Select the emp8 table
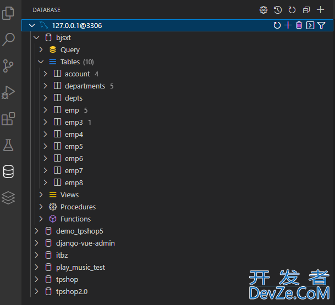 pyautogui.click(x=74, y=182)
